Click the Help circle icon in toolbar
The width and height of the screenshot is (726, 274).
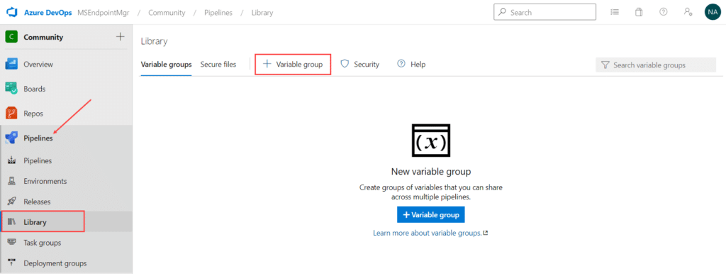401,64
